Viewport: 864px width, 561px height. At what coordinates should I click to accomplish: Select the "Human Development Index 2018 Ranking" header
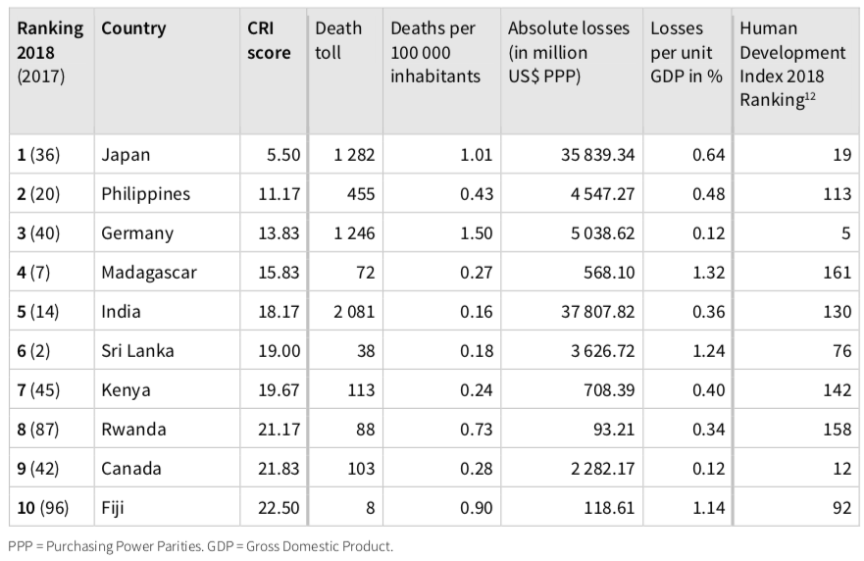pos(792,64)
